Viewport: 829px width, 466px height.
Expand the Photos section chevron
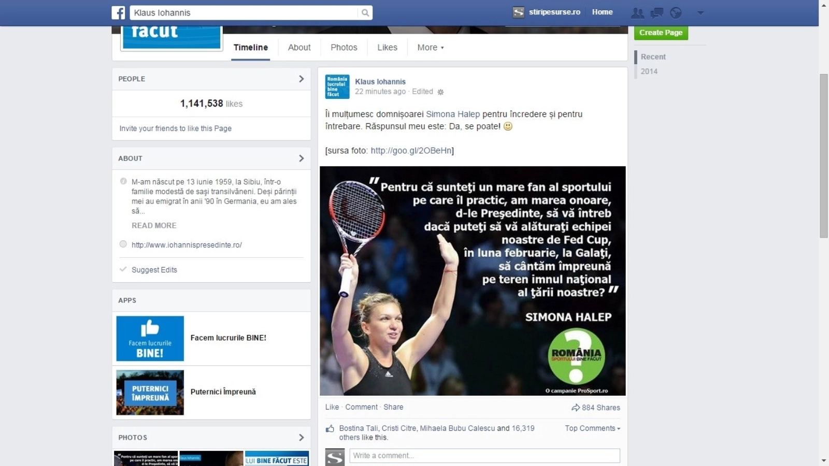[301, 438]
